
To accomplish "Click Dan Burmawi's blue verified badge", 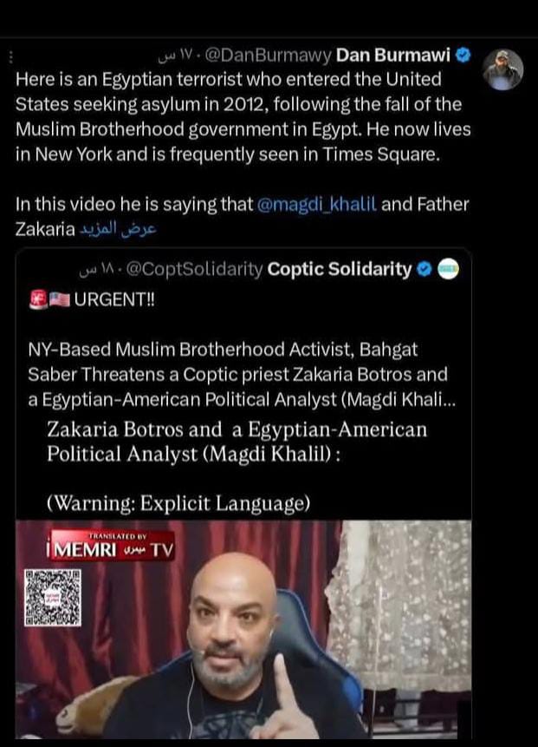I will click(463, 56).
